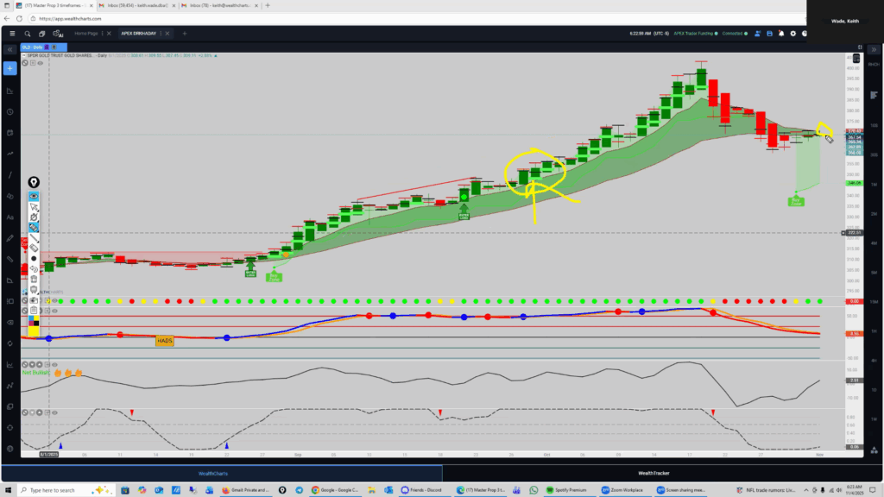
Task: Open the hamburger main menu
Action: point(10,34)
